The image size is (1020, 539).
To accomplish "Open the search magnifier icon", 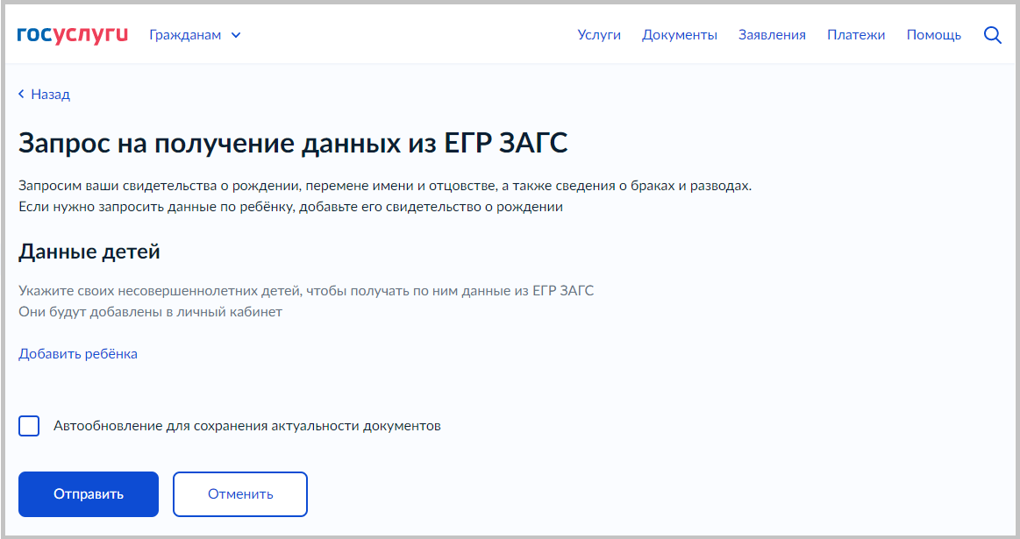I will [x=992, y=35].
